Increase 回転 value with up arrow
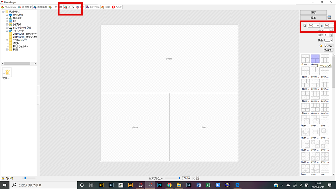Image resolution: width=336 pixels, height=189 pixels. [x=331, y=34]
